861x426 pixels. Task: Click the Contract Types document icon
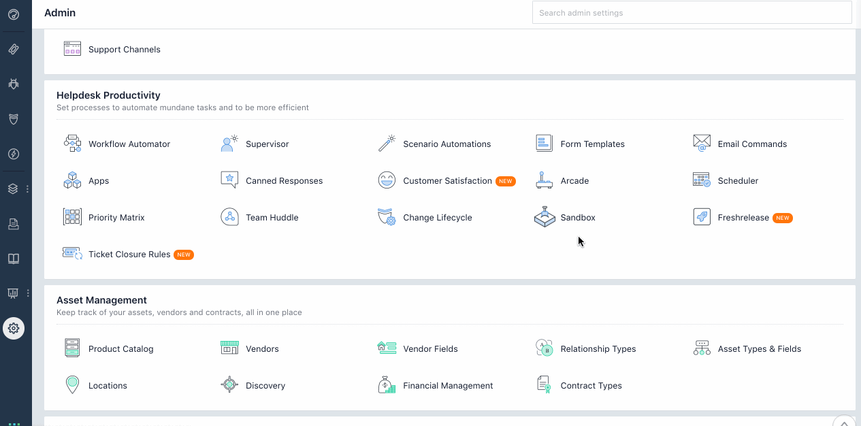click(x=544, y=385)
